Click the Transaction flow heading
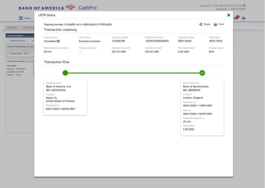This screenshot has height=188, width=265. coord(57,62)
